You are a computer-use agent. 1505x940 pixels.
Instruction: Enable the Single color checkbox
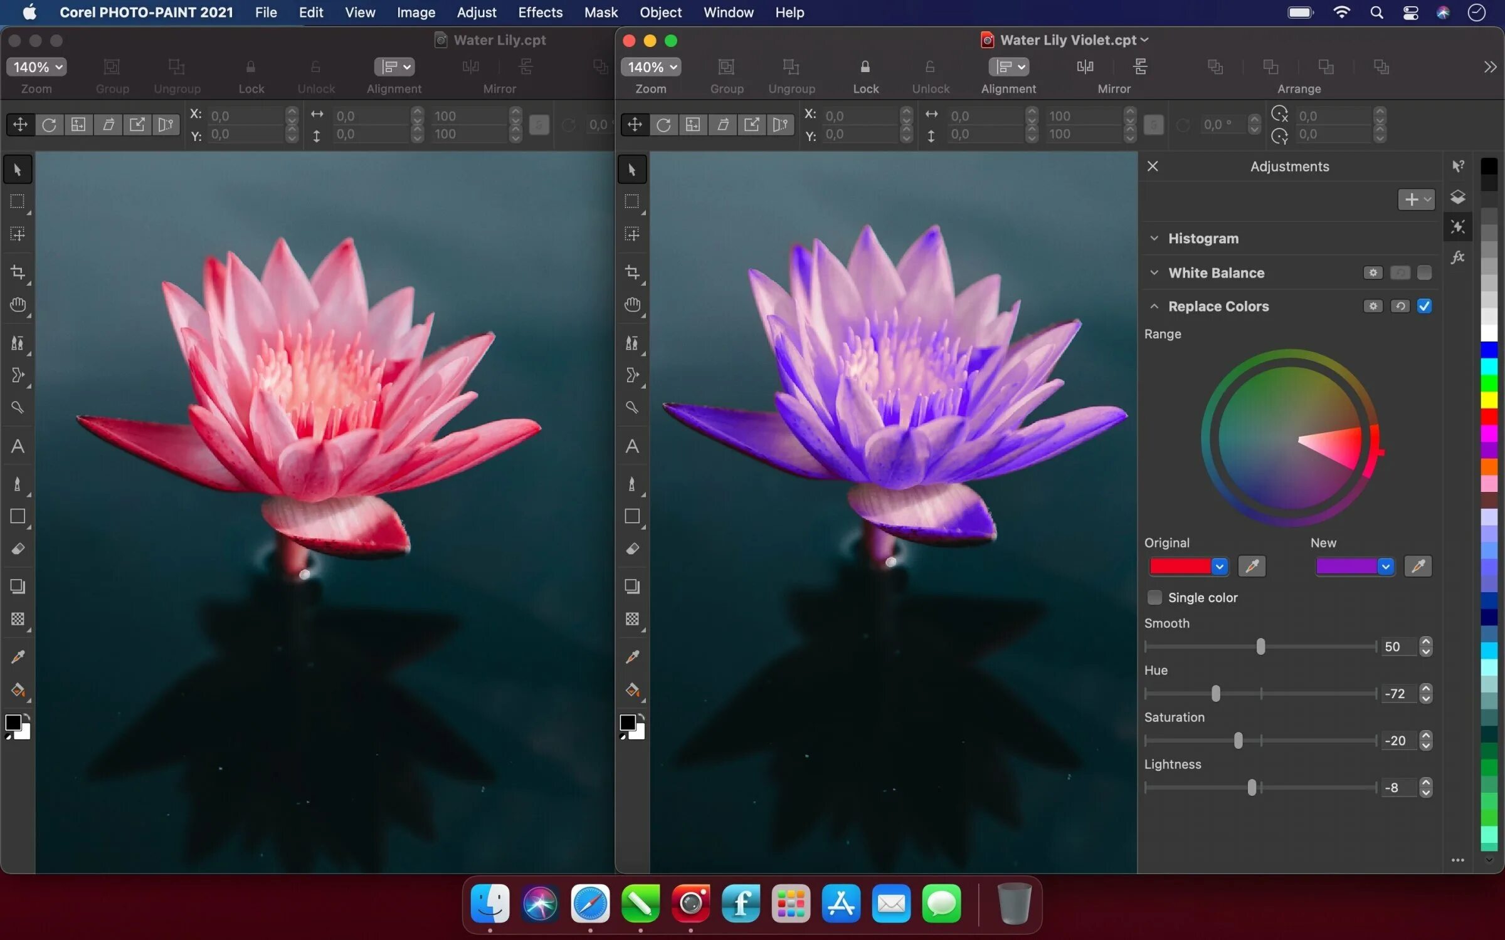[x=1154, y=597]
